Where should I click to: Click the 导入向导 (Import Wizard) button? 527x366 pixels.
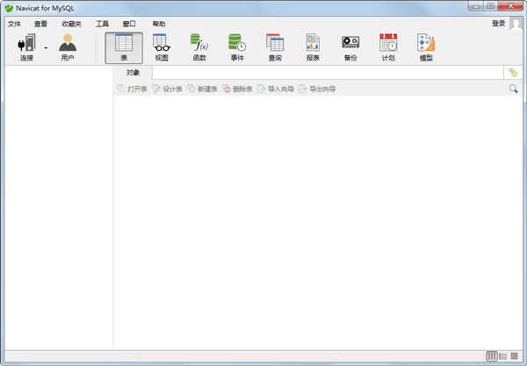pos(276,89)
